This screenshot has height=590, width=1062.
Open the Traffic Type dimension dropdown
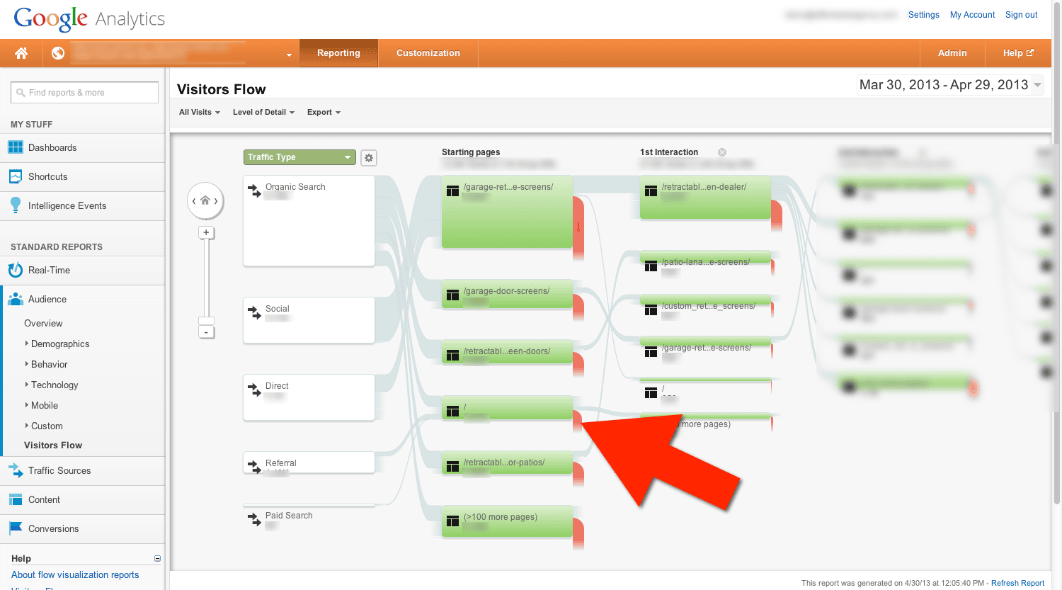tap(299, 157)
